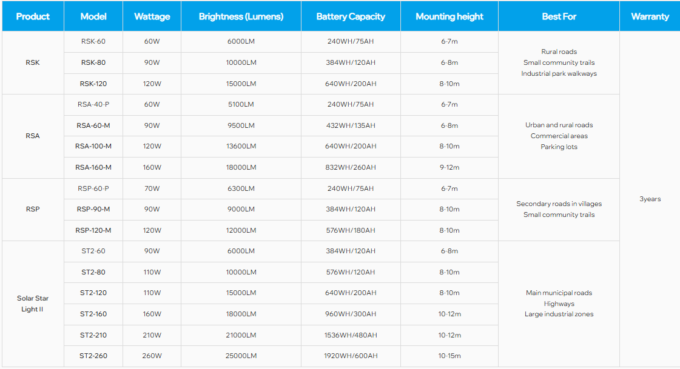This screenshot has height=369, width=680.
Task: Select the RSK-120 model entry
Action: tap(93, 84)
